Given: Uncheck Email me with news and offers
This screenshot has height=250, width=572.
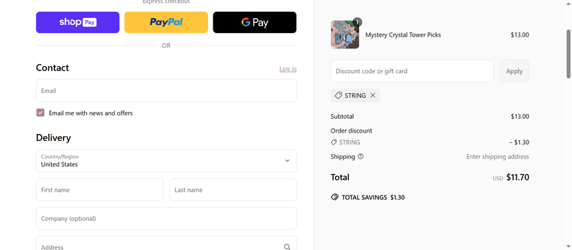Looking at the screenshot, I should [40, 113].
